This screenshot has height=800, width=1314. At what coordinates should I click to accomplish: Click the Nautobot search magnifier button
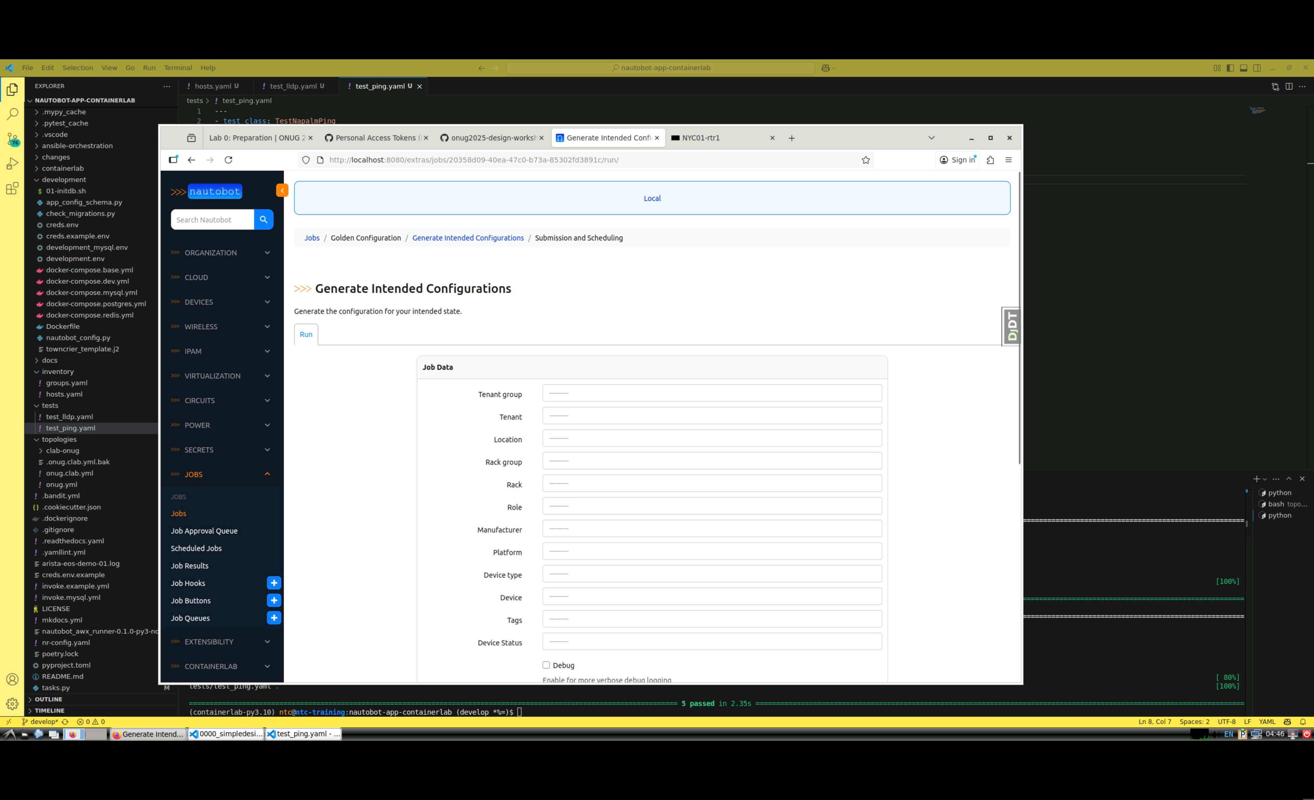[264, 220]
